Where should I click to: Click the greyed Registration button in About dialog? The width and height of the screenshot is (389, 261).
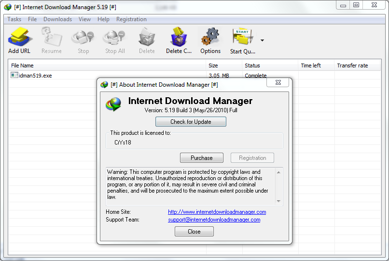coord(252,158)
